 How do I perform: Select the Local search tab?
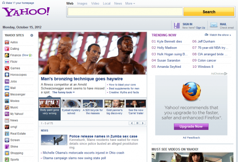point(107,3)
